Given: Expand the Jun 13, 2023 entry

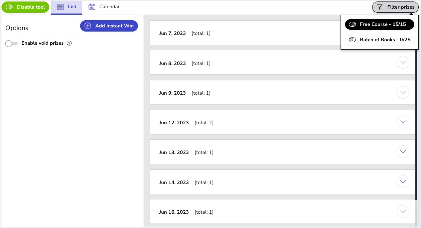Looking at the screenshot, I should click(x=403, y=152).
